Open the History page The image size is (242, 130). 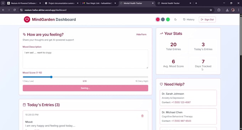pos(189,20)
